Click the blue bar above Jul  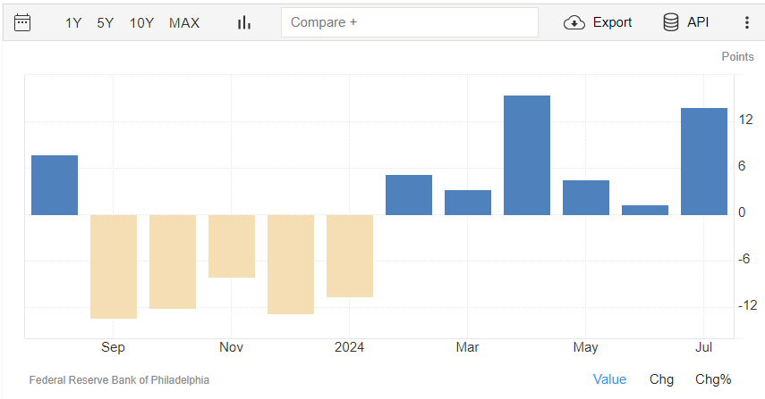(704, 162)
